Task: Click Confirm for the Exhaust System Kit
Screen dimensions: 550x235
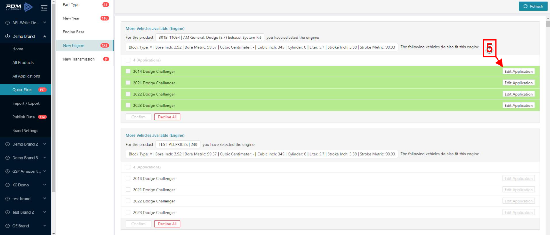Action: point(139,117)
